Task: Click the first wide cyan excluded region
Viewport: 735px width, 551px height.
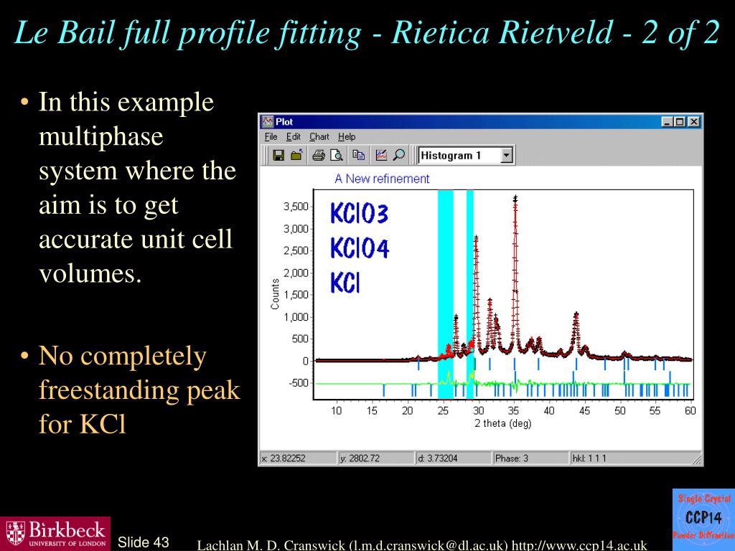Action: 445,294
